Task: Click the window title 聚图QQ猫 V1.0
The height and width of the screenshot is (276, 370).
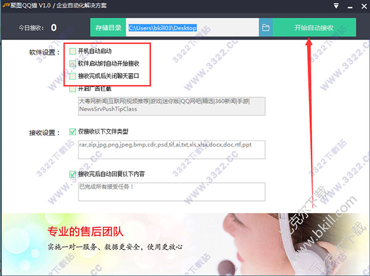Action: coord(31,6)
